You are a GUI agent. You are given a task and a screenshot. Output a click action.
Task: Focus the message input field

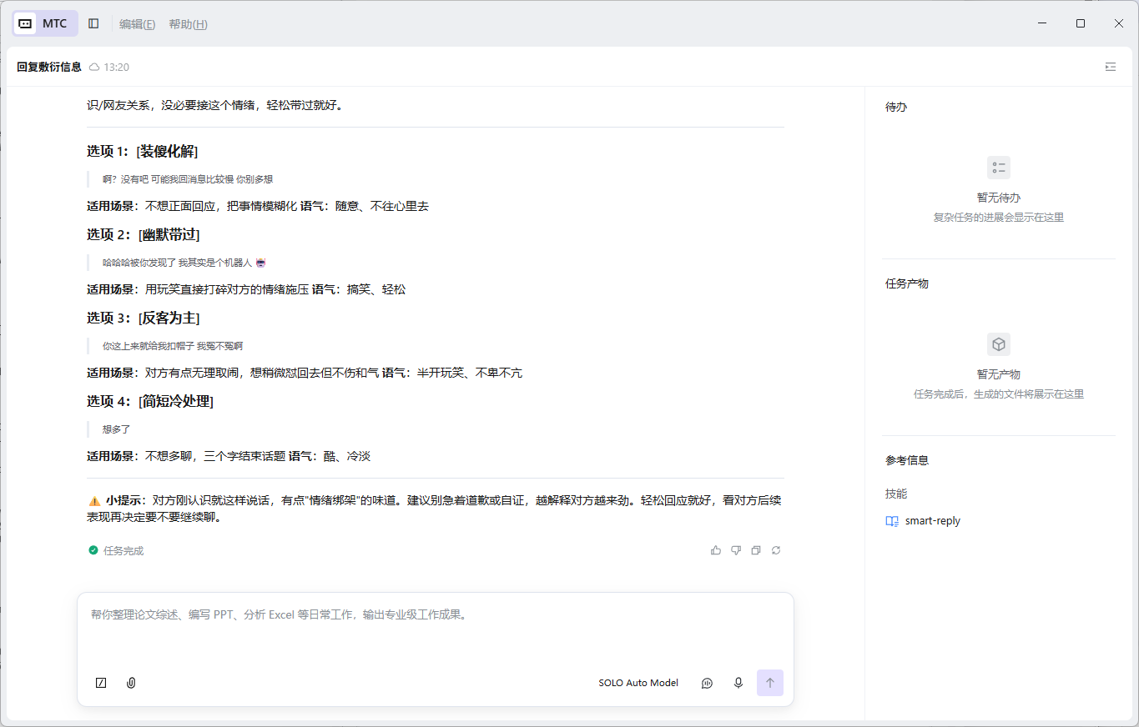point(436,614)
